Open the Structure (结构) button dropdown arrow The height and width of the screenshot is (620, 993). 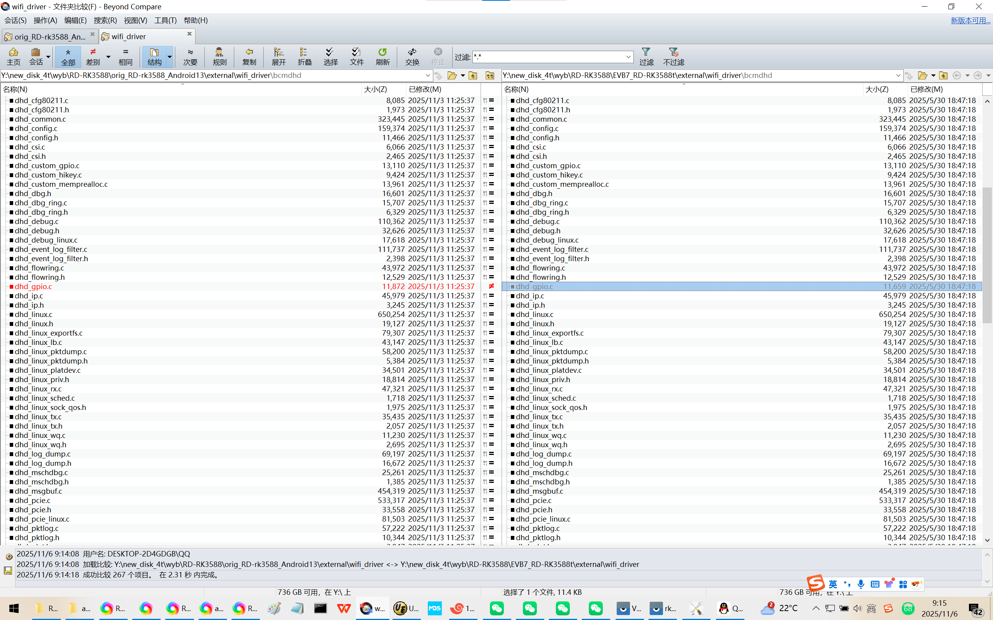click(170, 57)
